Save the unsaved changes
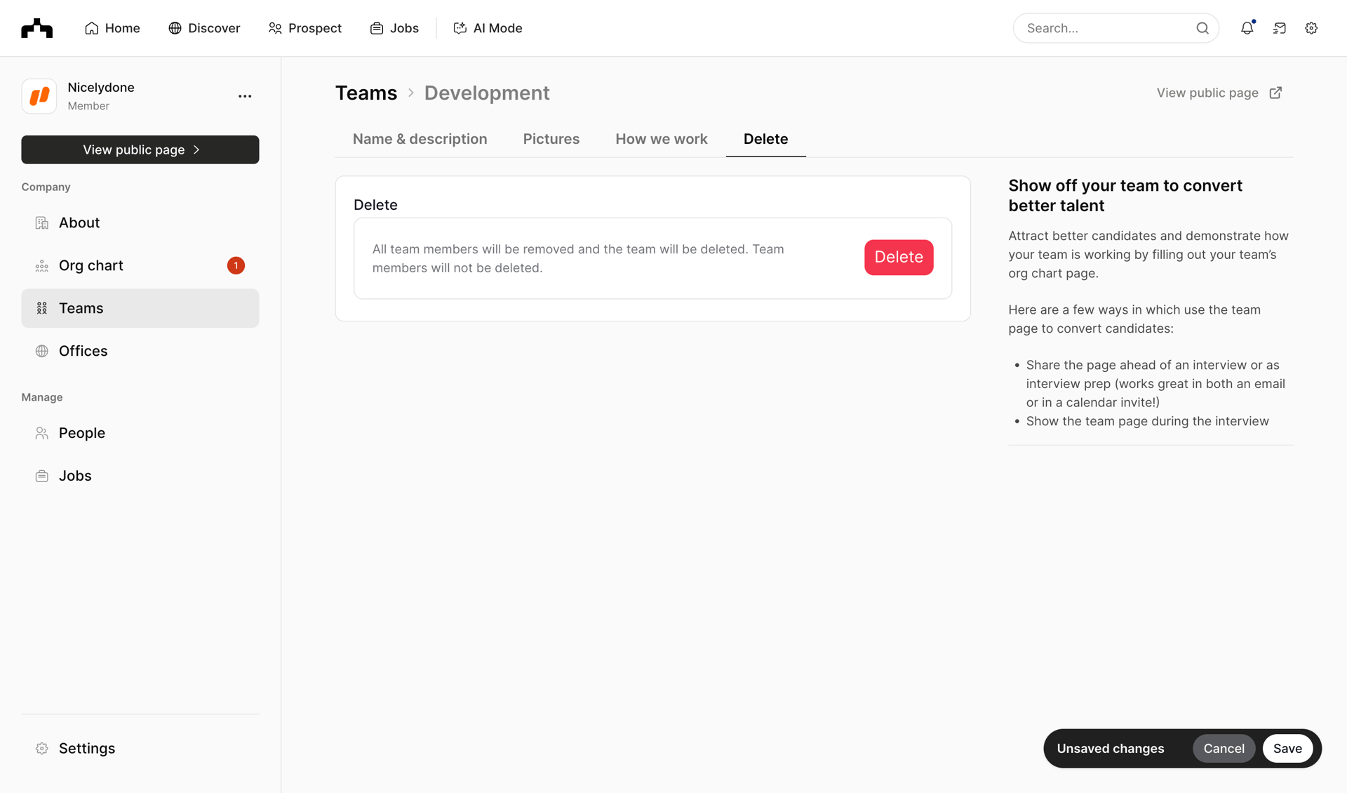This screenshot has width=1347, height=793. (x=1288, y=748)
